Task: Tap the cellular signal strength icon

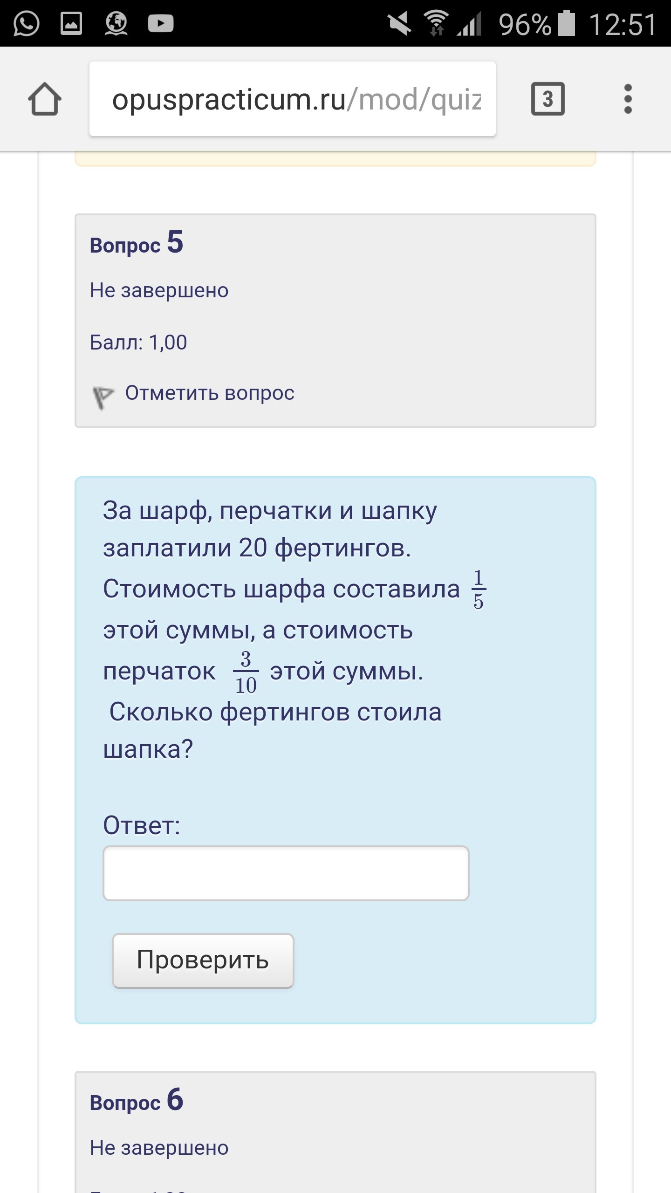Action: click(x=470, y=24)
